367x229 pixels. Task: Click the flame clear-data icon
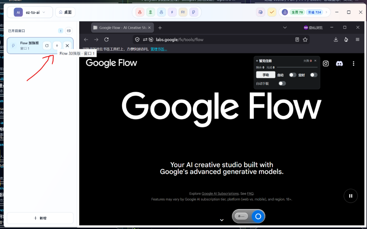point(346,39)
